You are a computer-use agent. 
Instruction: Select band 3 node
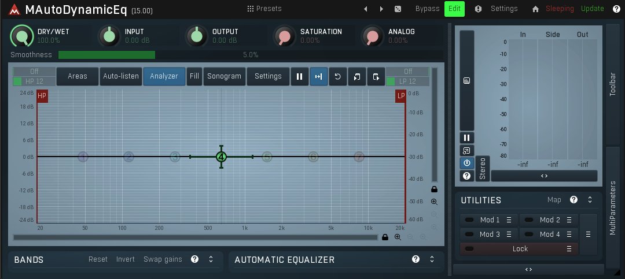175,157
